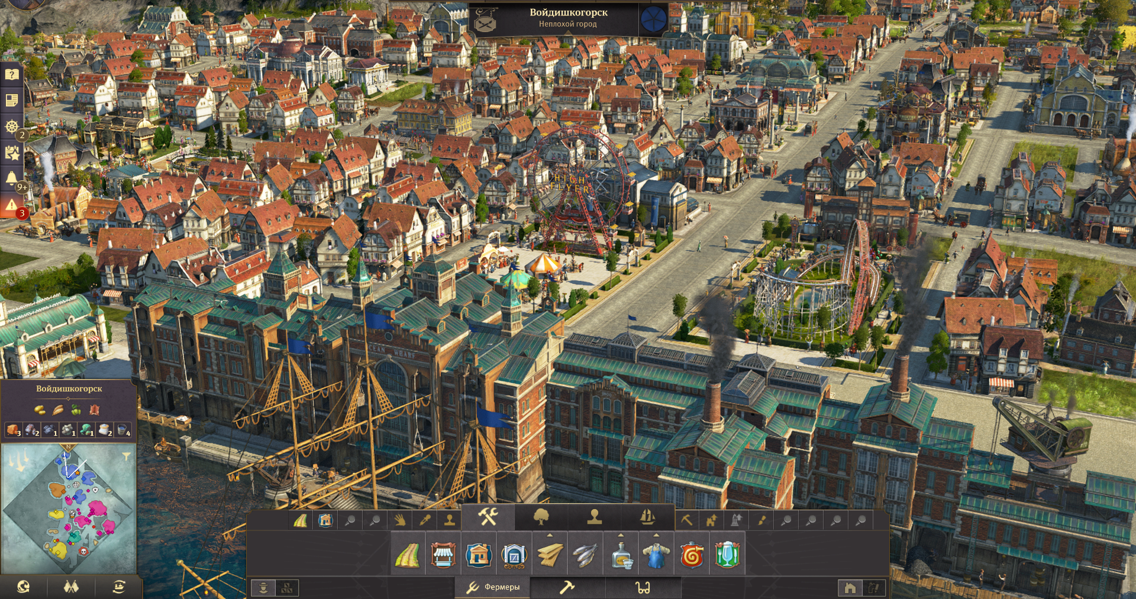Viewport: 1136px width, 599px height.
Task: Expand the city info panel under Неплохой город
Action: click(569, 32)
